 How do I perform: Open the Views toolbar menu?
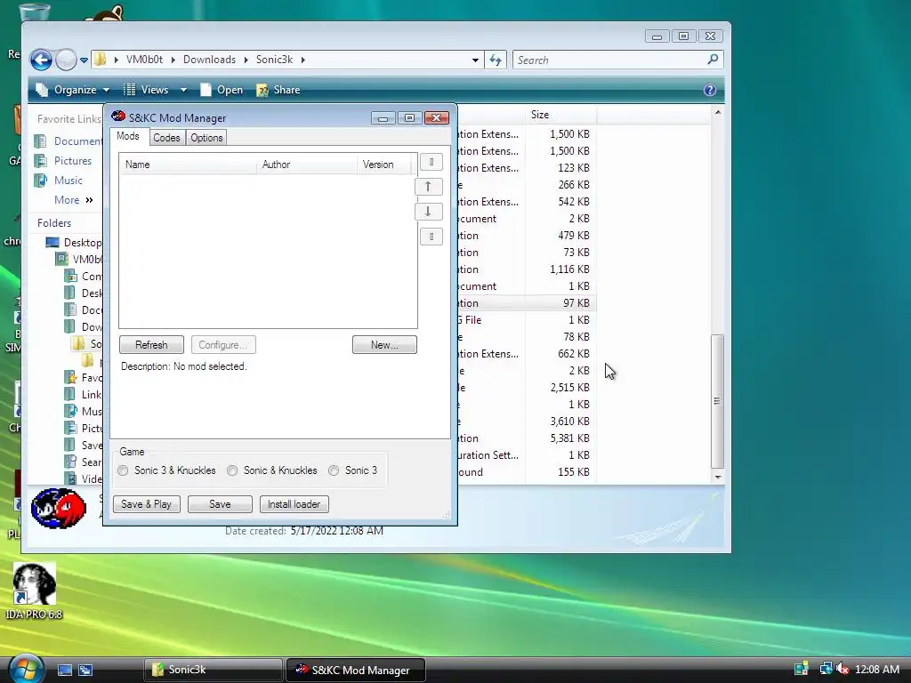coord(147,90)
